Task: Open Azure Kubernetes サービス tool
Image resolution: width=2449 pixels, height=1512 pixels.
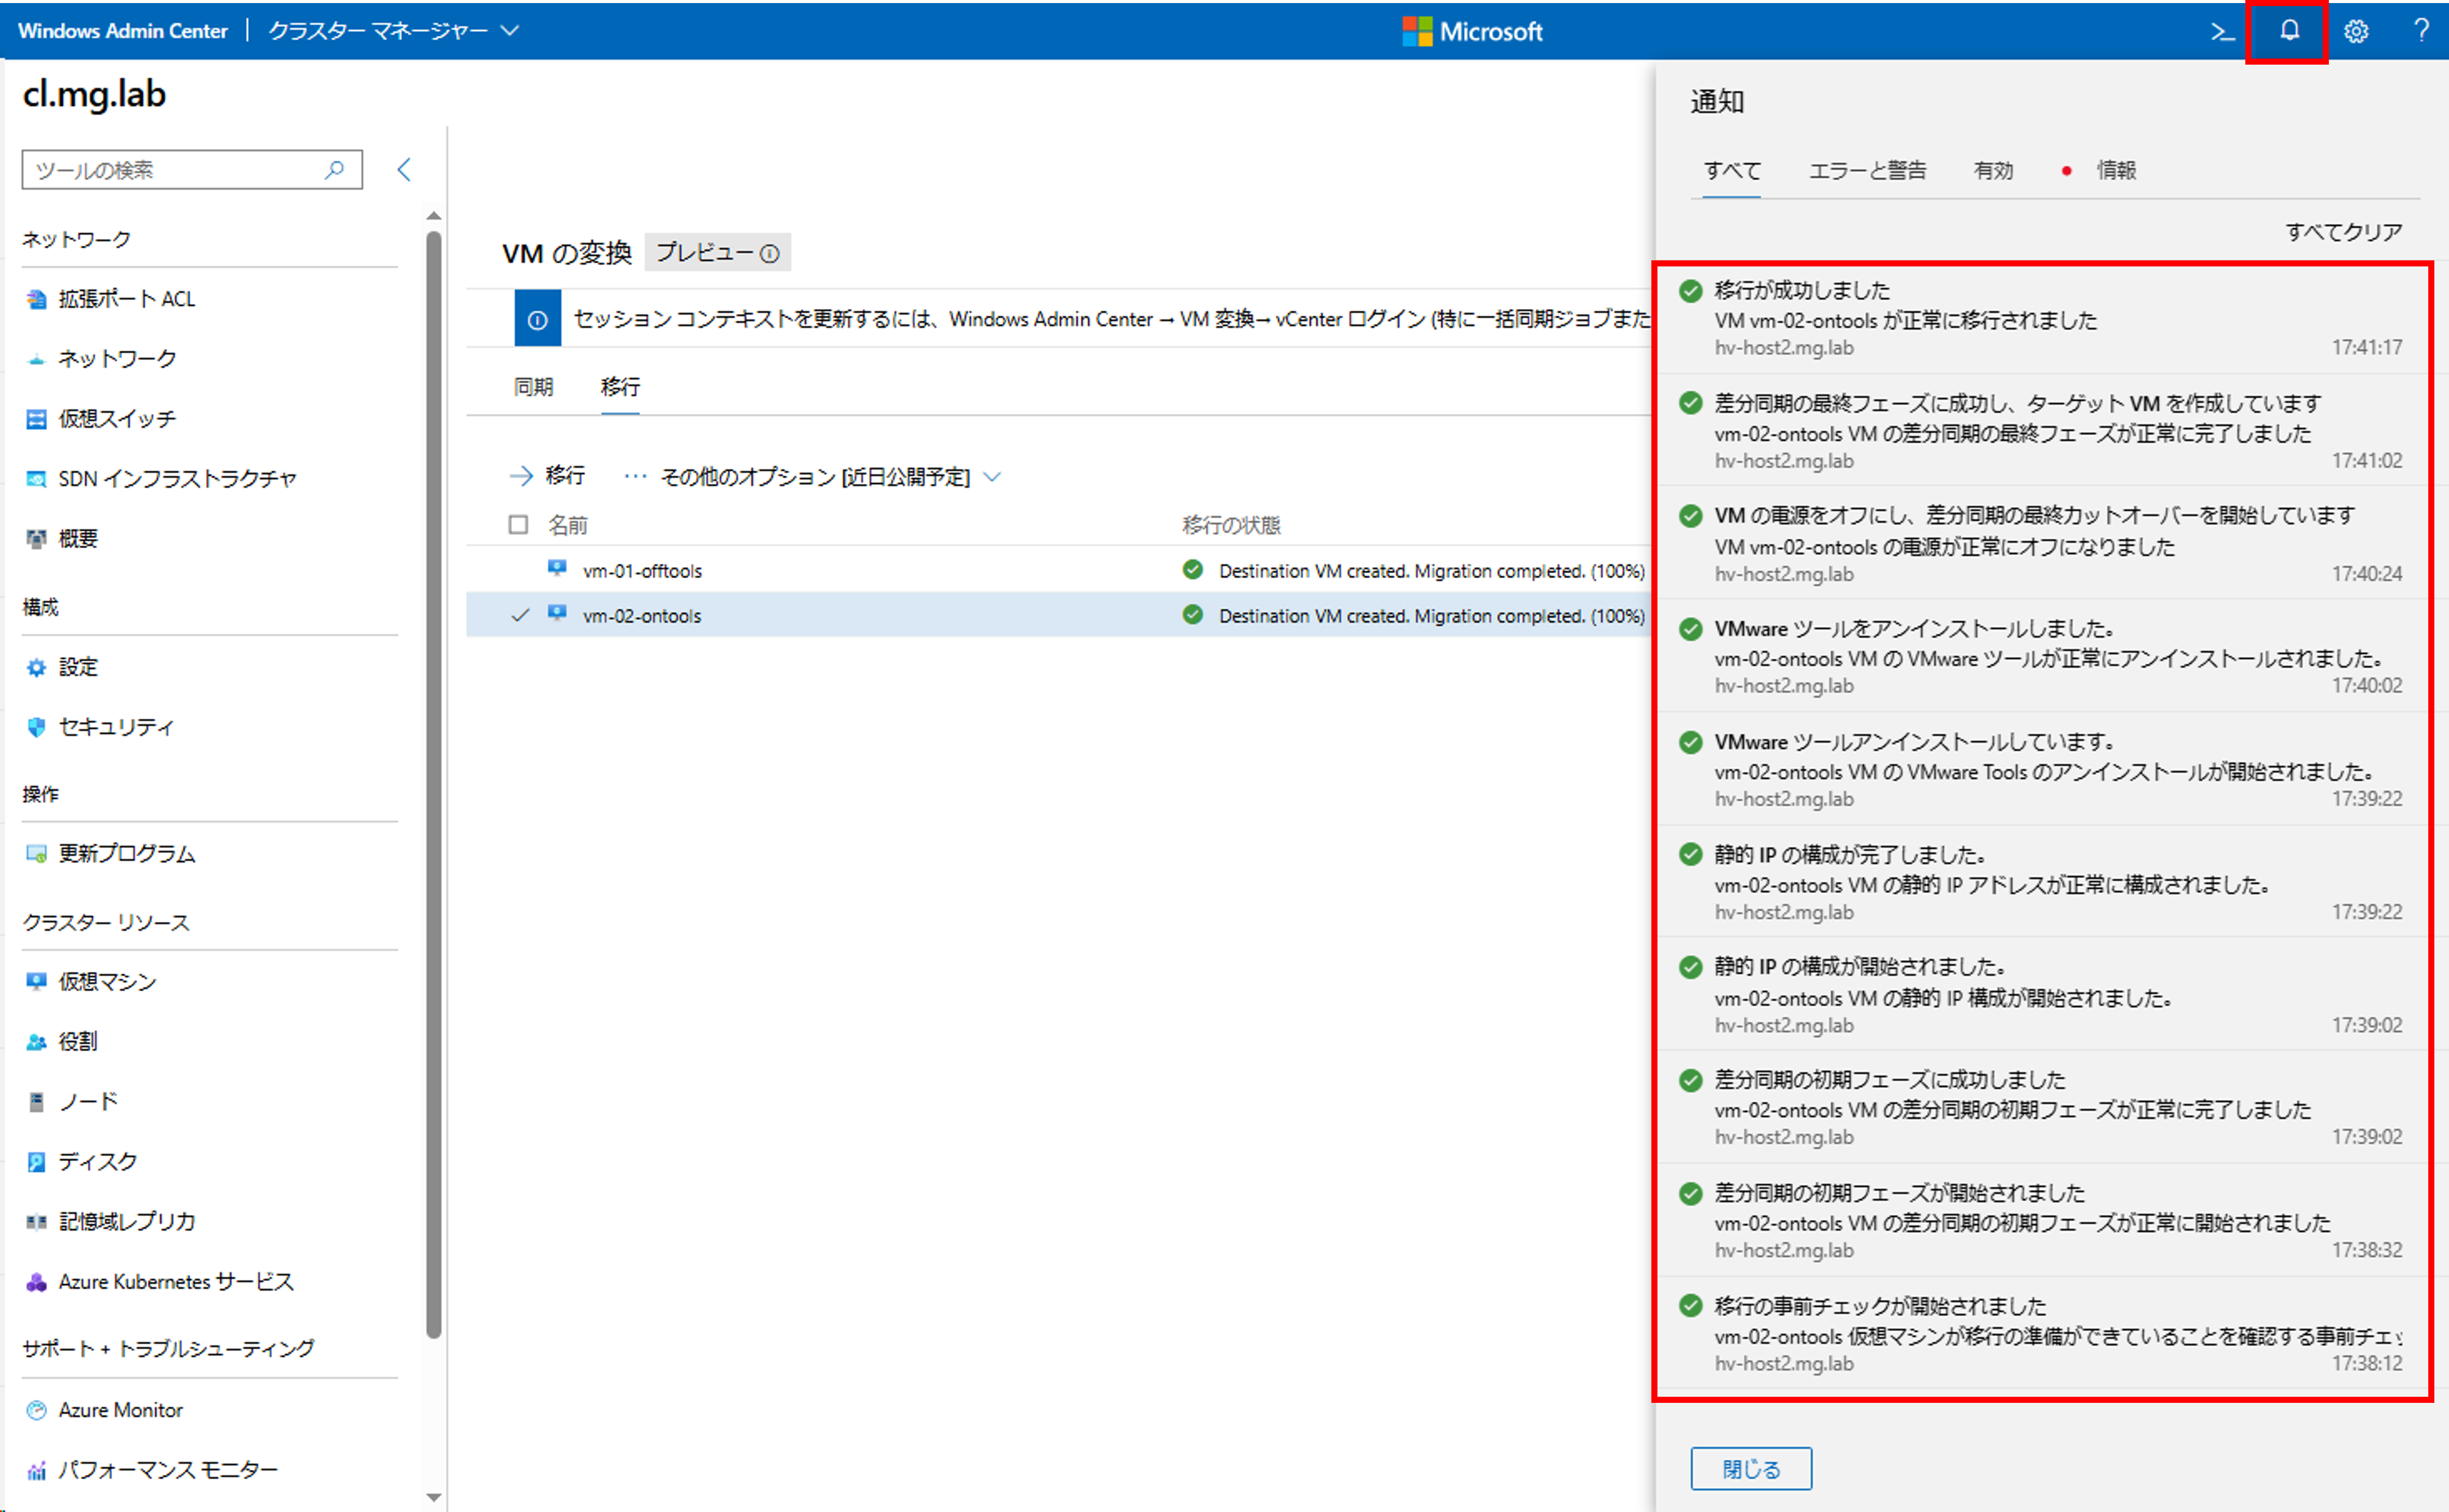Action: pos(175,1282)
